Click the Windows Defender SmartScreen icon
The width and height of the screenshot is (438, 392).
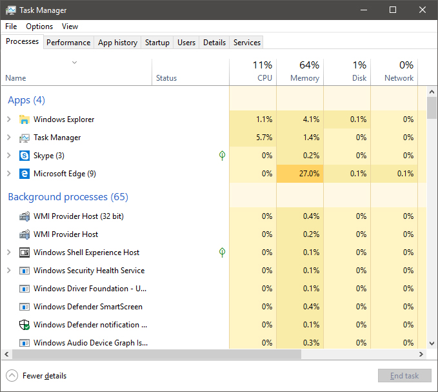(25, 307)
